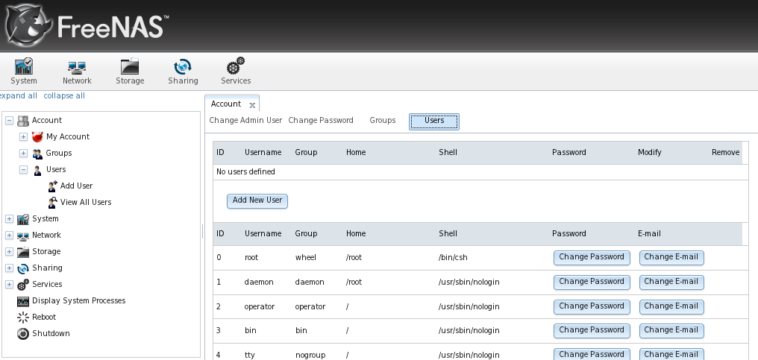Change password for daemon user
Image resolution: width=758 pixels, height=360 pixels.
pos(592,282)
